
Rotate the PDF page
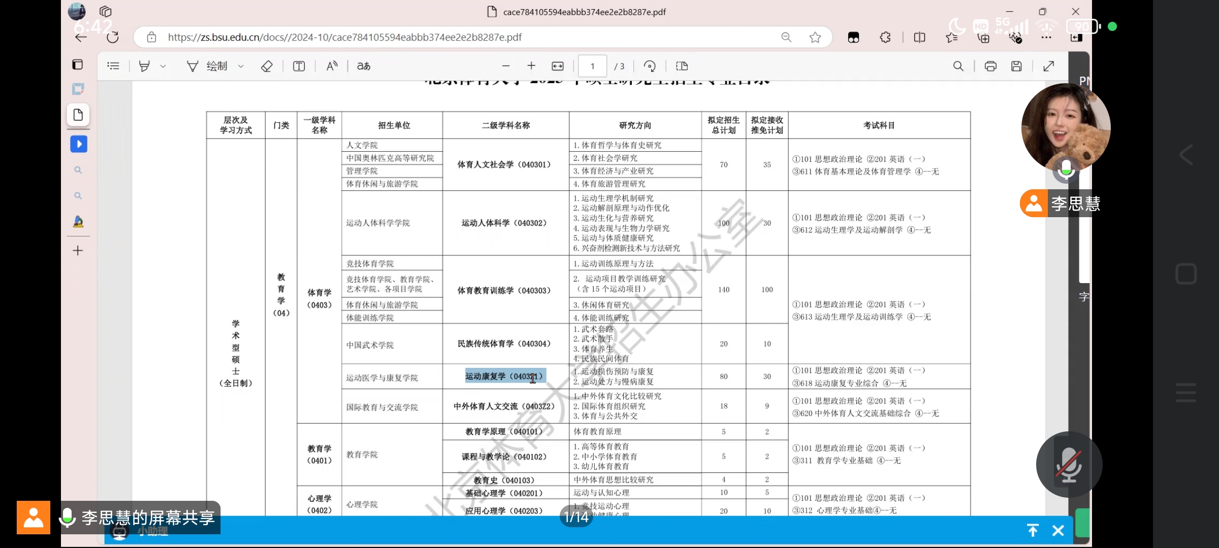[650, 66]
